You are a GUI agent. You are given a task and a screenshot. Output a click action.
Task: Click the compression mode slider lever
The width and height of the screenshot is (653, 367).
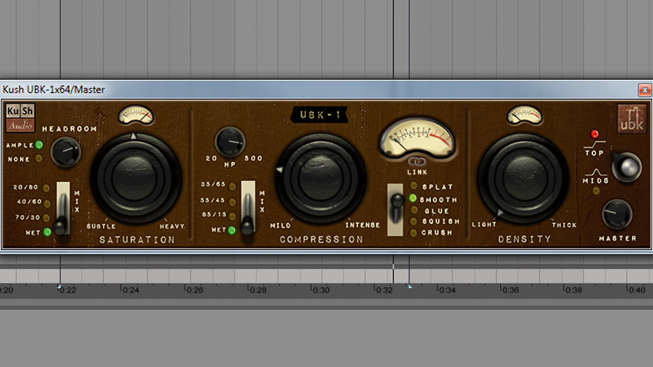(396, 202)
